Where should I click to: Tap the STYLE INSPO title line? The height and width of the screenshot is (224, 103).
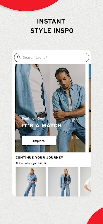tap(52, 31)
